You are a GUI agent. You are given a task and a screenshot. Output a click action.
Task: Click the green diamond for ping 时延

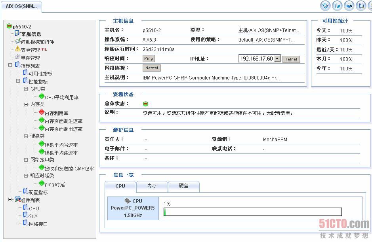(x=42, y=183)
